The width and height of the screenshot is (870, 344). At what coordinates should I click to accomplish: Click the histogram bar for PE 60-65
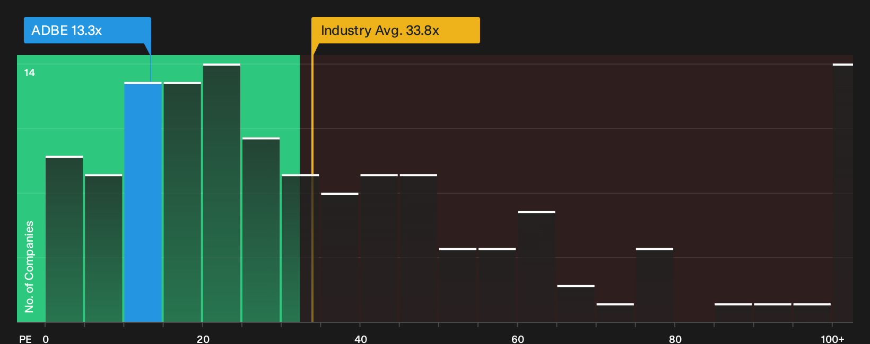[x=536, y=267]
